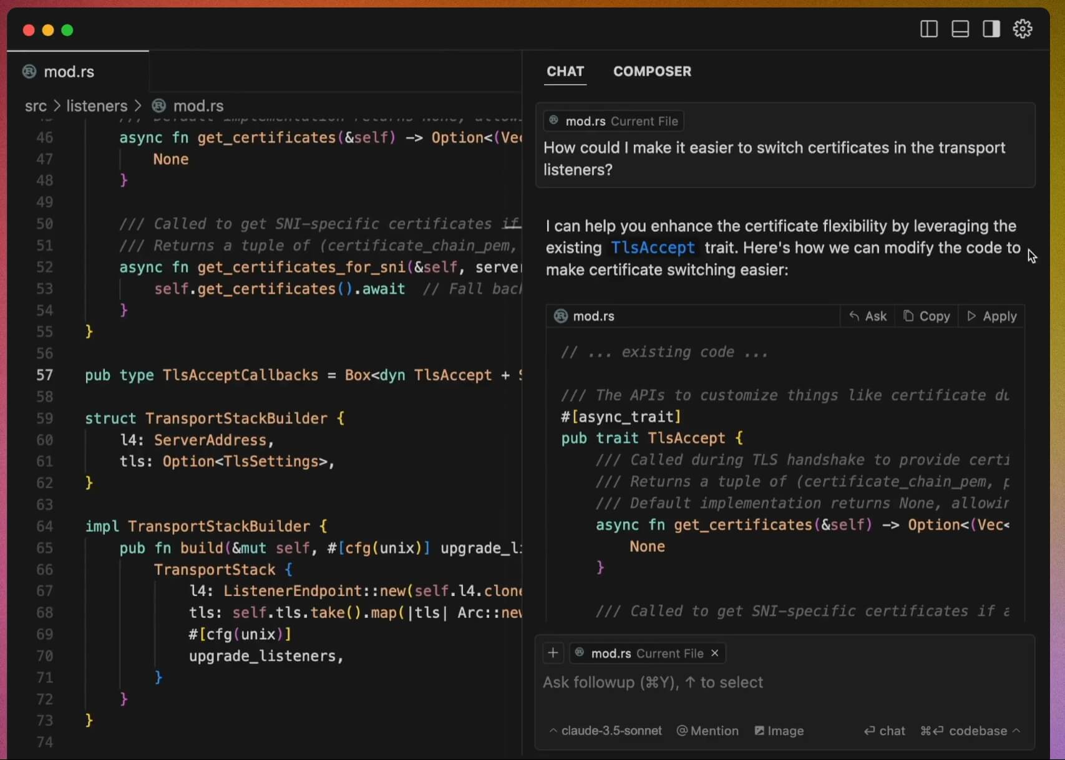Expand the codebase submit options chevron
Viewport: 1065px width, 760px height.
1016,730
